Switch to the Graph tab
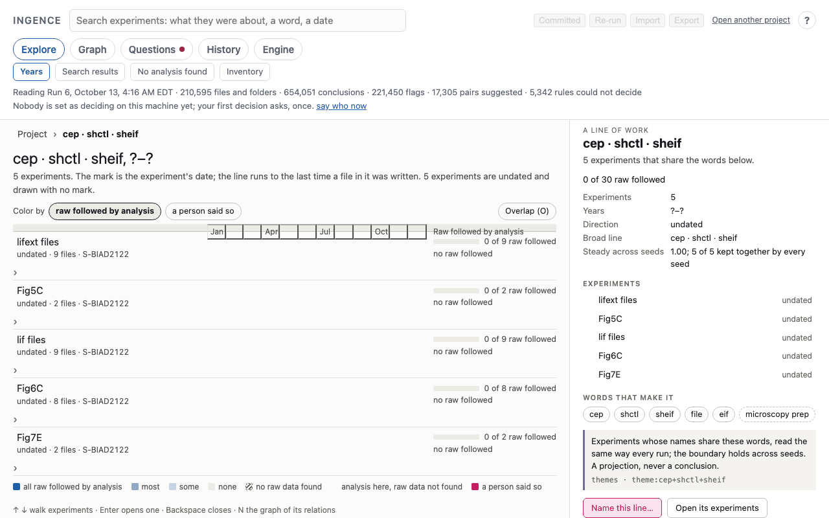Screen dimensions: 829x518 (93, 49)
